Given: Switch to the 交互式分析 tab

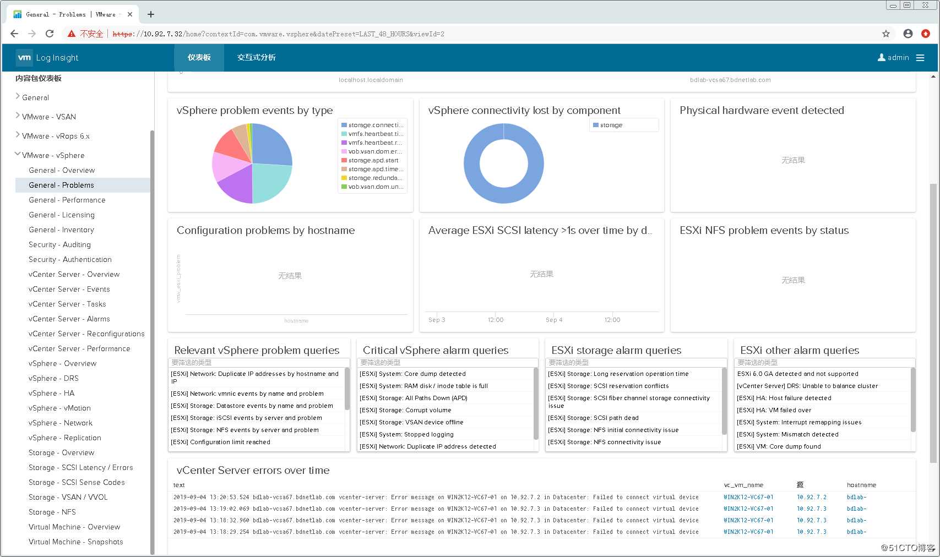Looking at the screenshot, I should click(257, 57).
